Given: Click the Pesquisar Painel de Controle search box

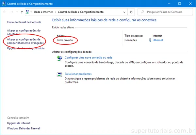Looking at the screenshot, I should pos(167,12).
